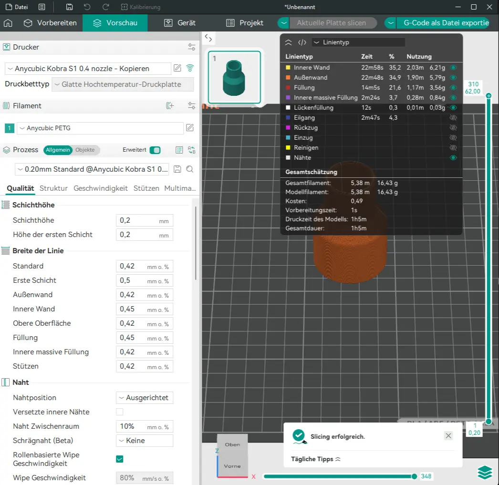Click the Kalibrierung calibration item
This screenshot has height=485, width=499.
(x=141, y=7)
